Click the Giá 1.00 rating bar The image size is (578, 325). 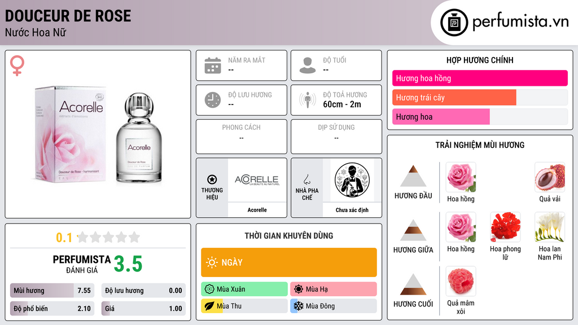point(143,309)
